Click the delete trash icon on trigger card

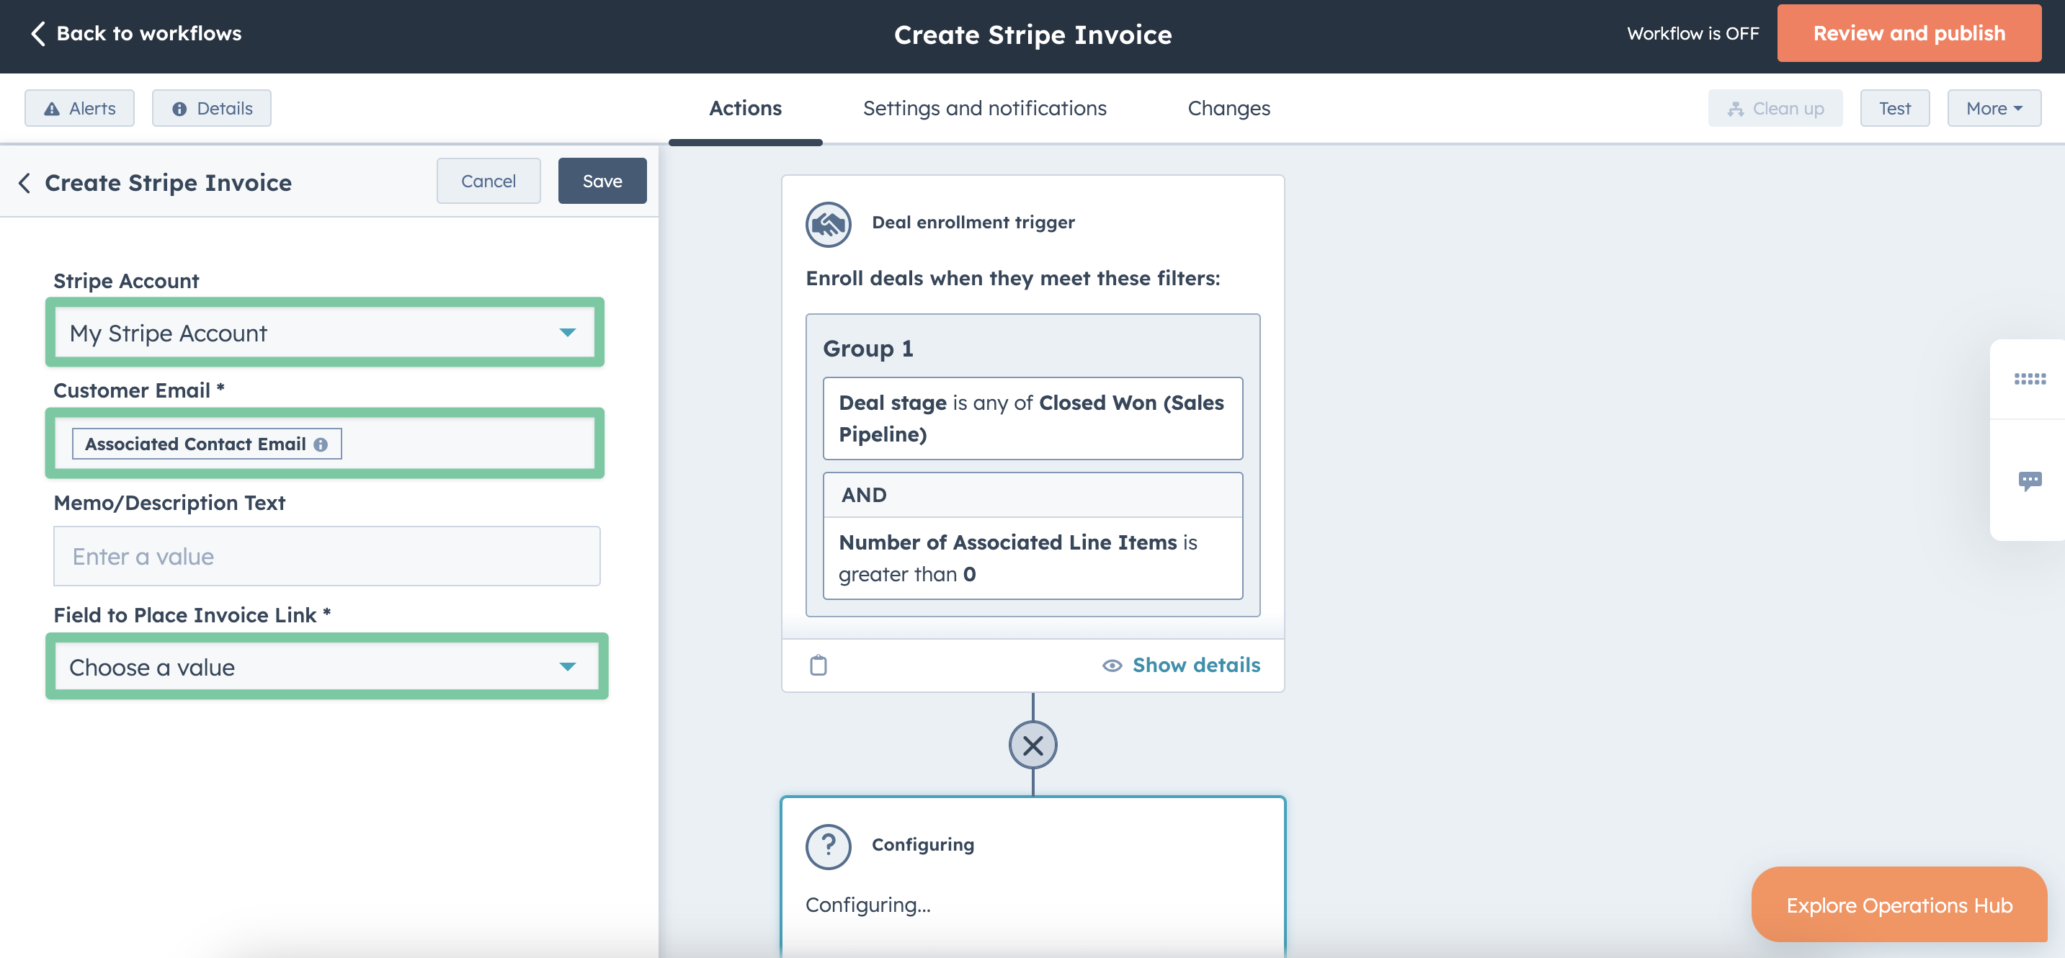818,663
